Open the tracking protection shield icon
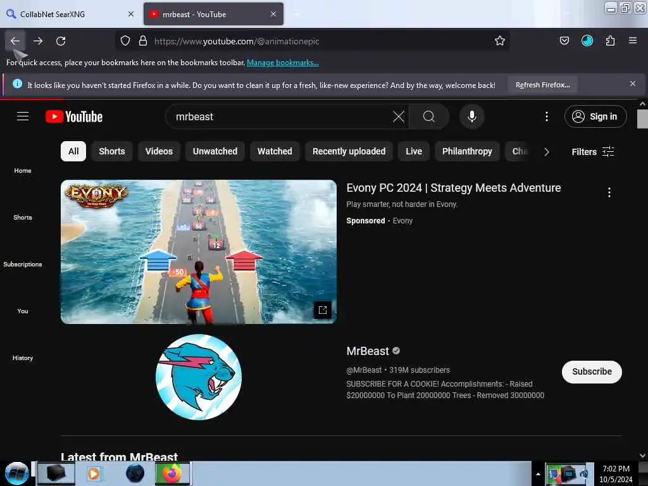This screenshot has width=648, height=486. [125, 41]
